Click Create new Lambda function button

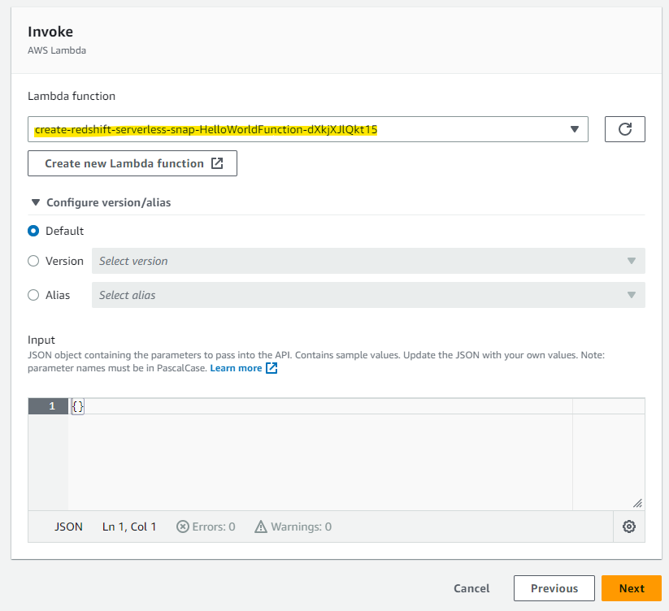(132, 163)
